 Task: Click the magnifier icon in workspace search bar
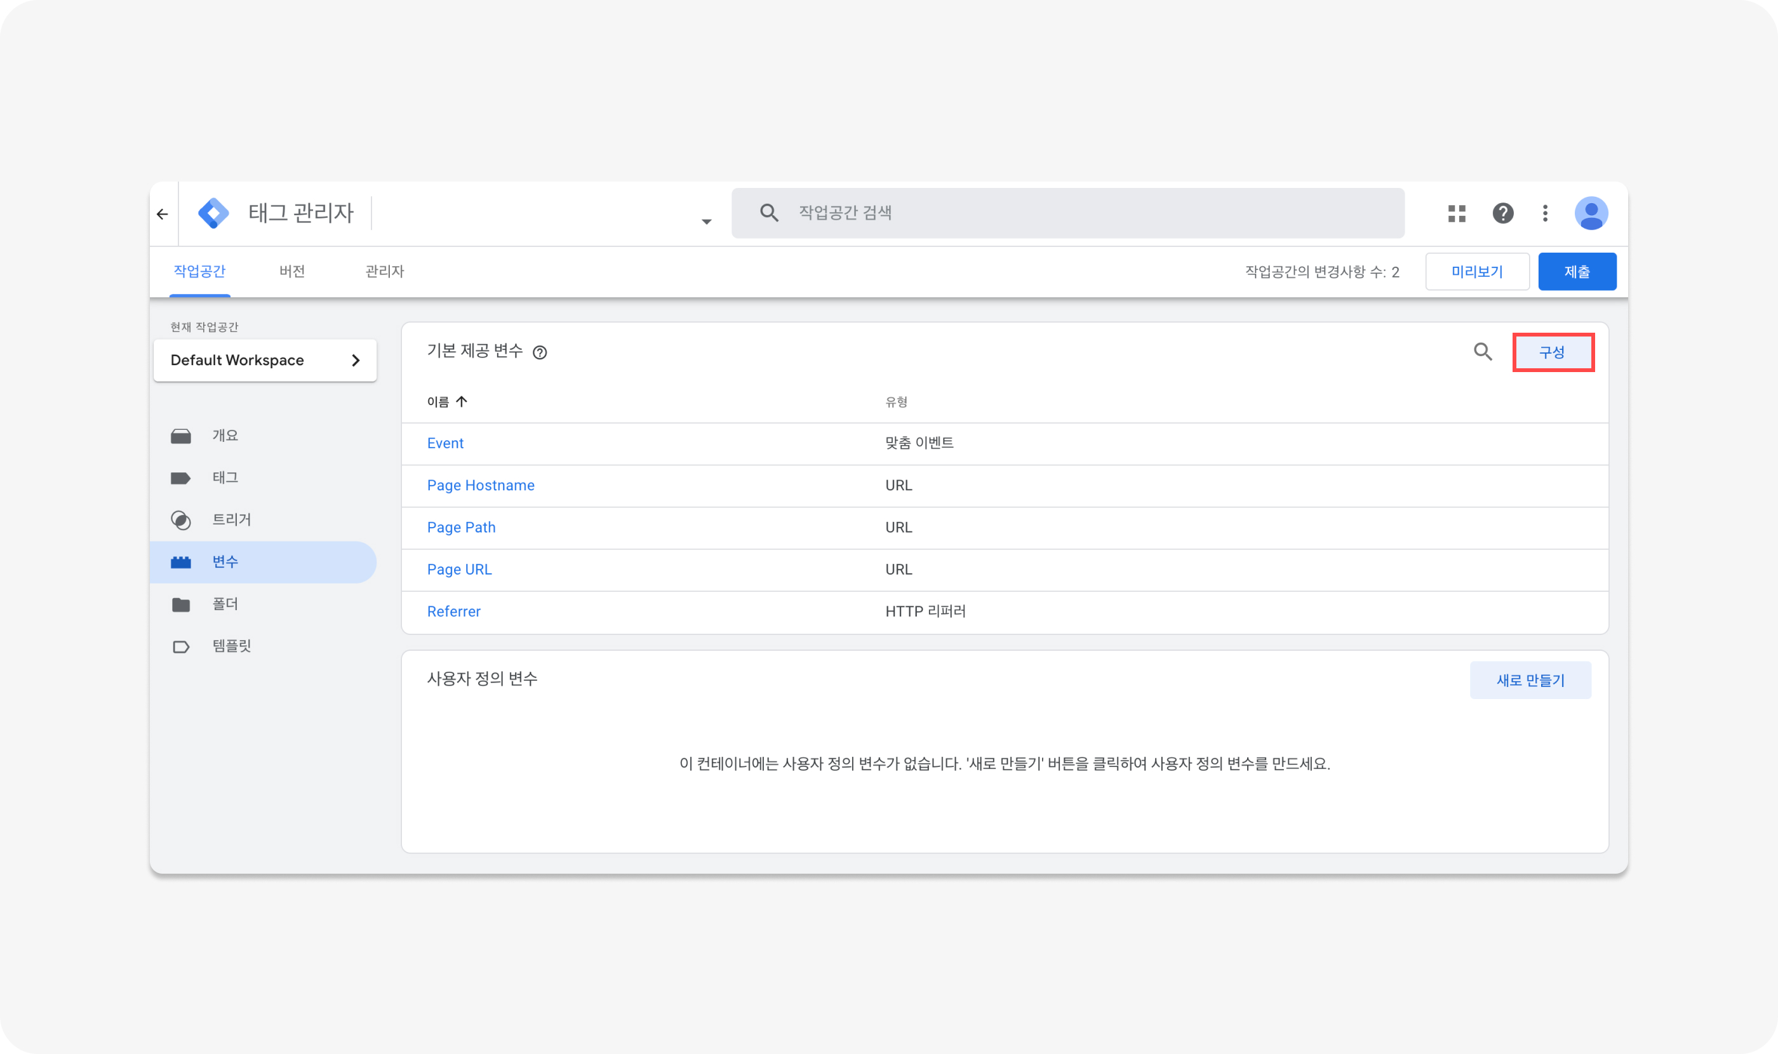768,212
